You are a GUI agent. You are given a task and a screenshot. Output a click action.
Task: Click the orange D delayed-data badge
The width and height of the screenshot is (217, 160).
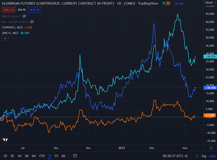pos(168,3)
